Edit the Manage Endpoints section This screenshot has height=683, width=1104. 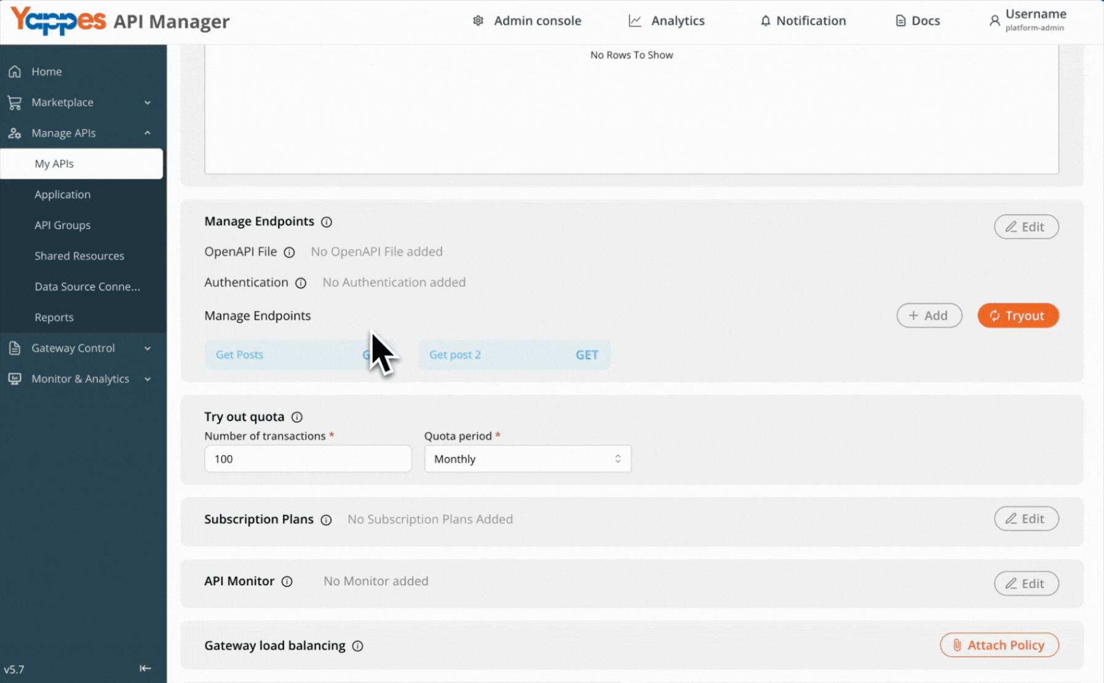[1026, 227]
